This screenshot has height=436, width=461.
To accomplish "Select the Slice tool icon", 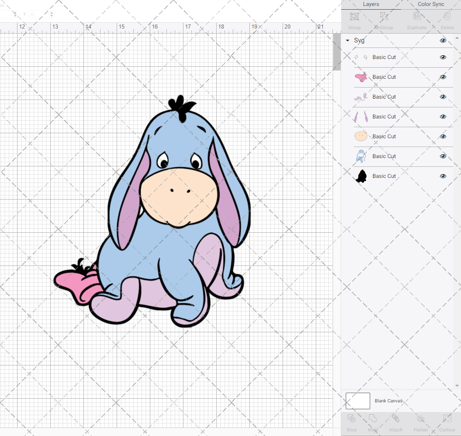I will point(351,418).
